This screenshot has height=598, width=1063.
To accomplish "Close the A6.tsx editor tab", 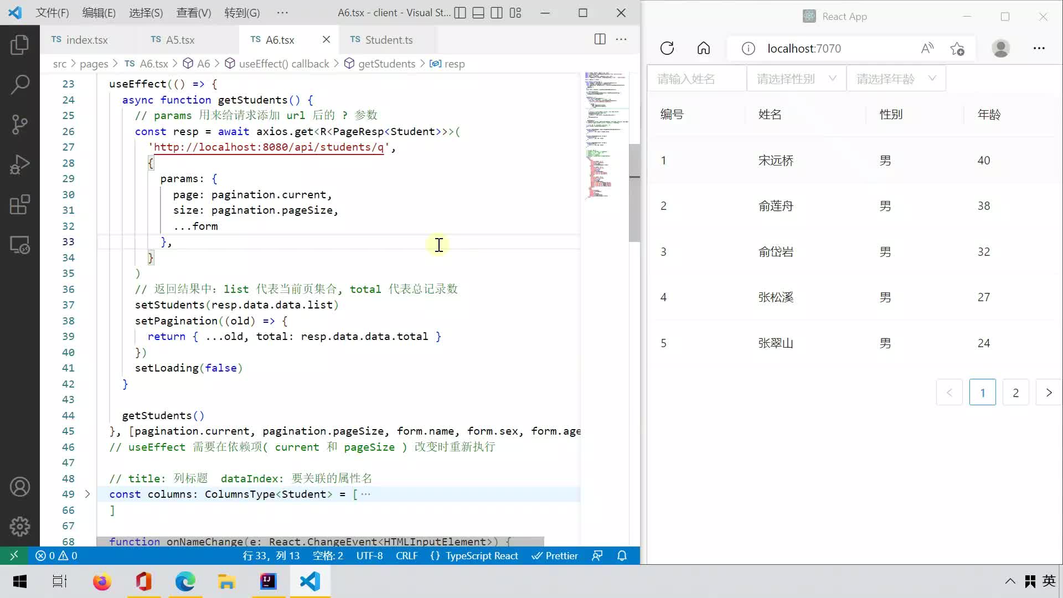I will click(326, 39).
